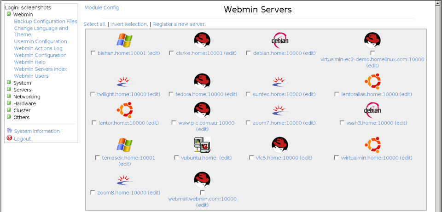442x212 pixels.
Task: Check the bishan.home:10001 checkbox
Action: click(x=93, y=53)
